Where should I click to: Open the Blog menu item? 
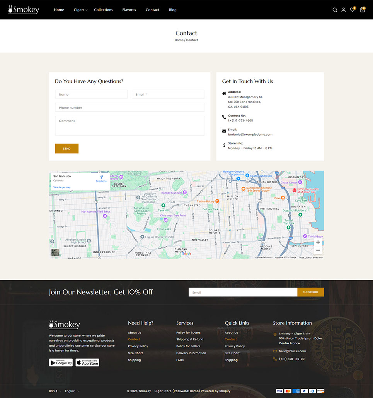173,10
